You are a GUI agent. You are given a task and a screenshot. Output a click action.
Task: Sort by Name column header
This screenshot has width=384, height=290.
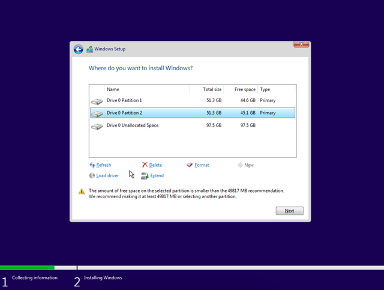click(x=147, y=89)
